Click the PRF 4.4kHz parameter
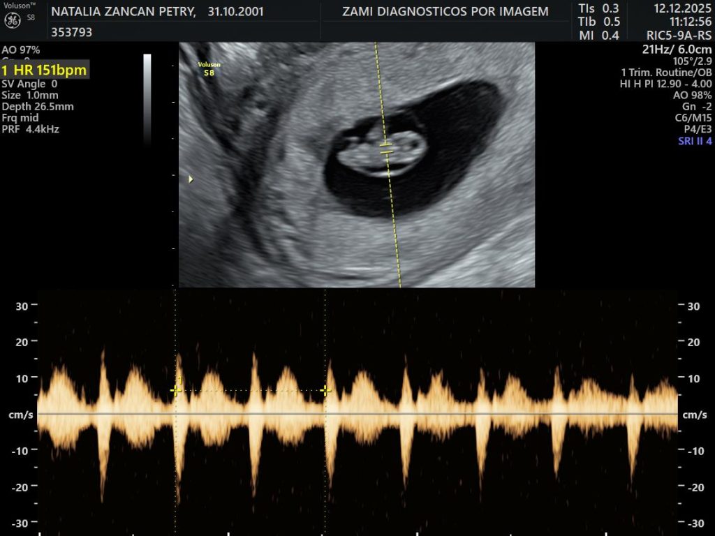Screen dimensions: 715x536 (x=31, y=129)
